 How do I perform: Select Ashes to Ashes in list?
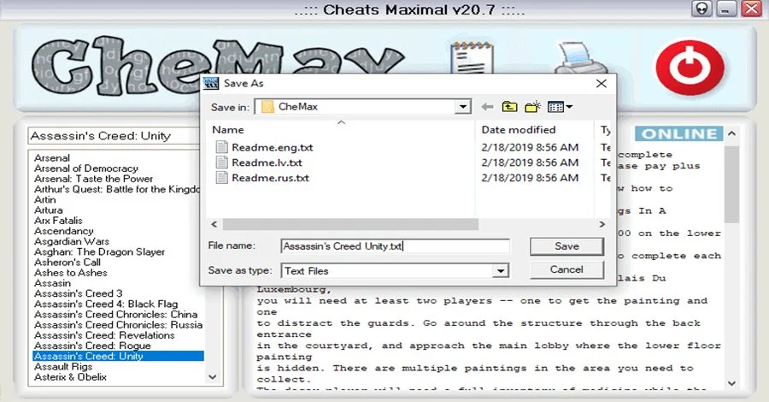[x=71, y=272]
